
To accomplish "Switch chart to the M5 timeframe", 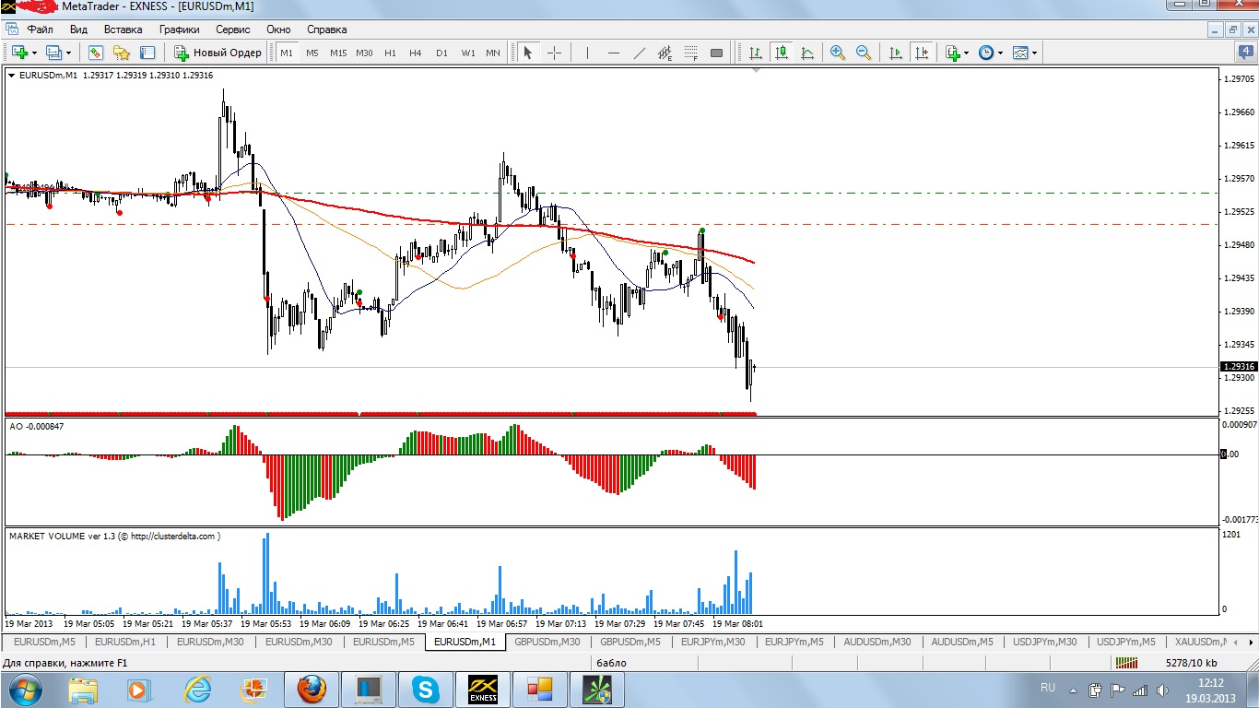I will (x=312, y=53).
